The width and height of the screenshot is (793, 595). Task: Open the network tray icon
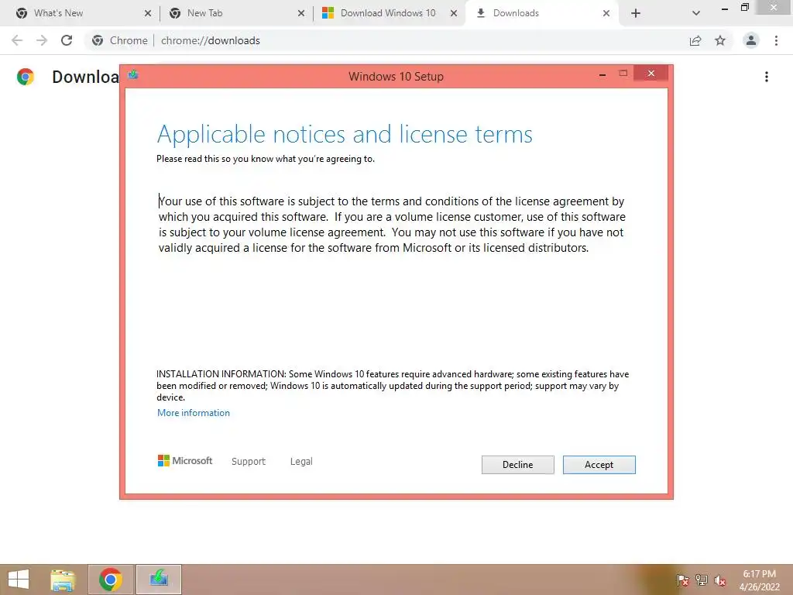[702, 580]
